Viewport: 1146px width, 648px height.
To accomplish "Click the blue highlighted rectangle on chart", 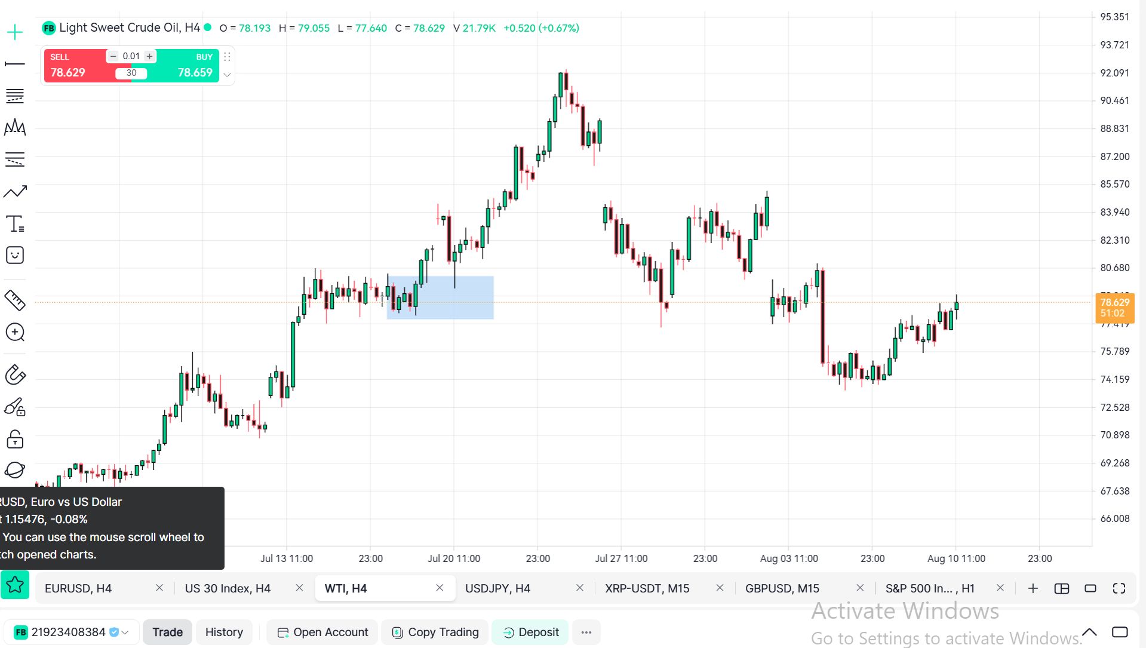I will 440,297.
